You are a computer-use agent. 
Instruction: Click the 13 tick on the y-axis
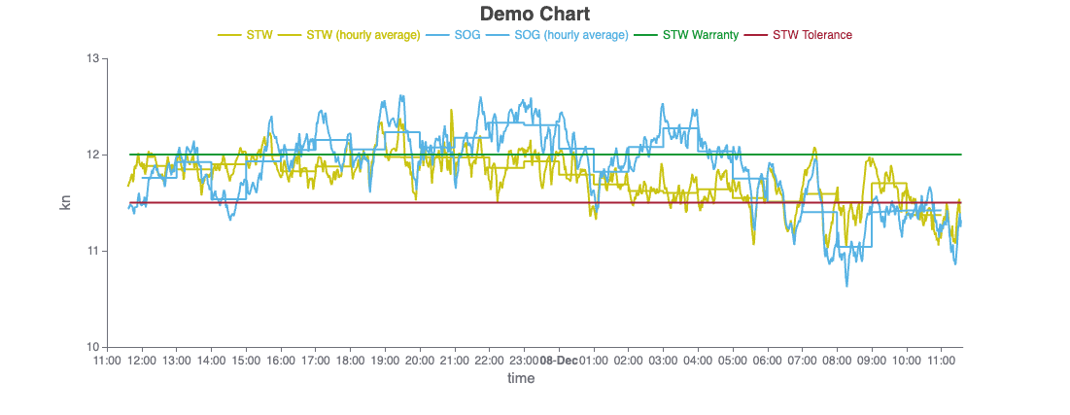(95, 58)
